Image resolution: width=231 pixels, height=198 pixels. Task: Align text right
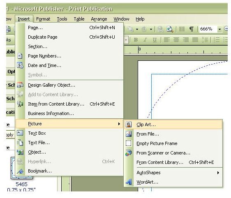coord(186,40)
